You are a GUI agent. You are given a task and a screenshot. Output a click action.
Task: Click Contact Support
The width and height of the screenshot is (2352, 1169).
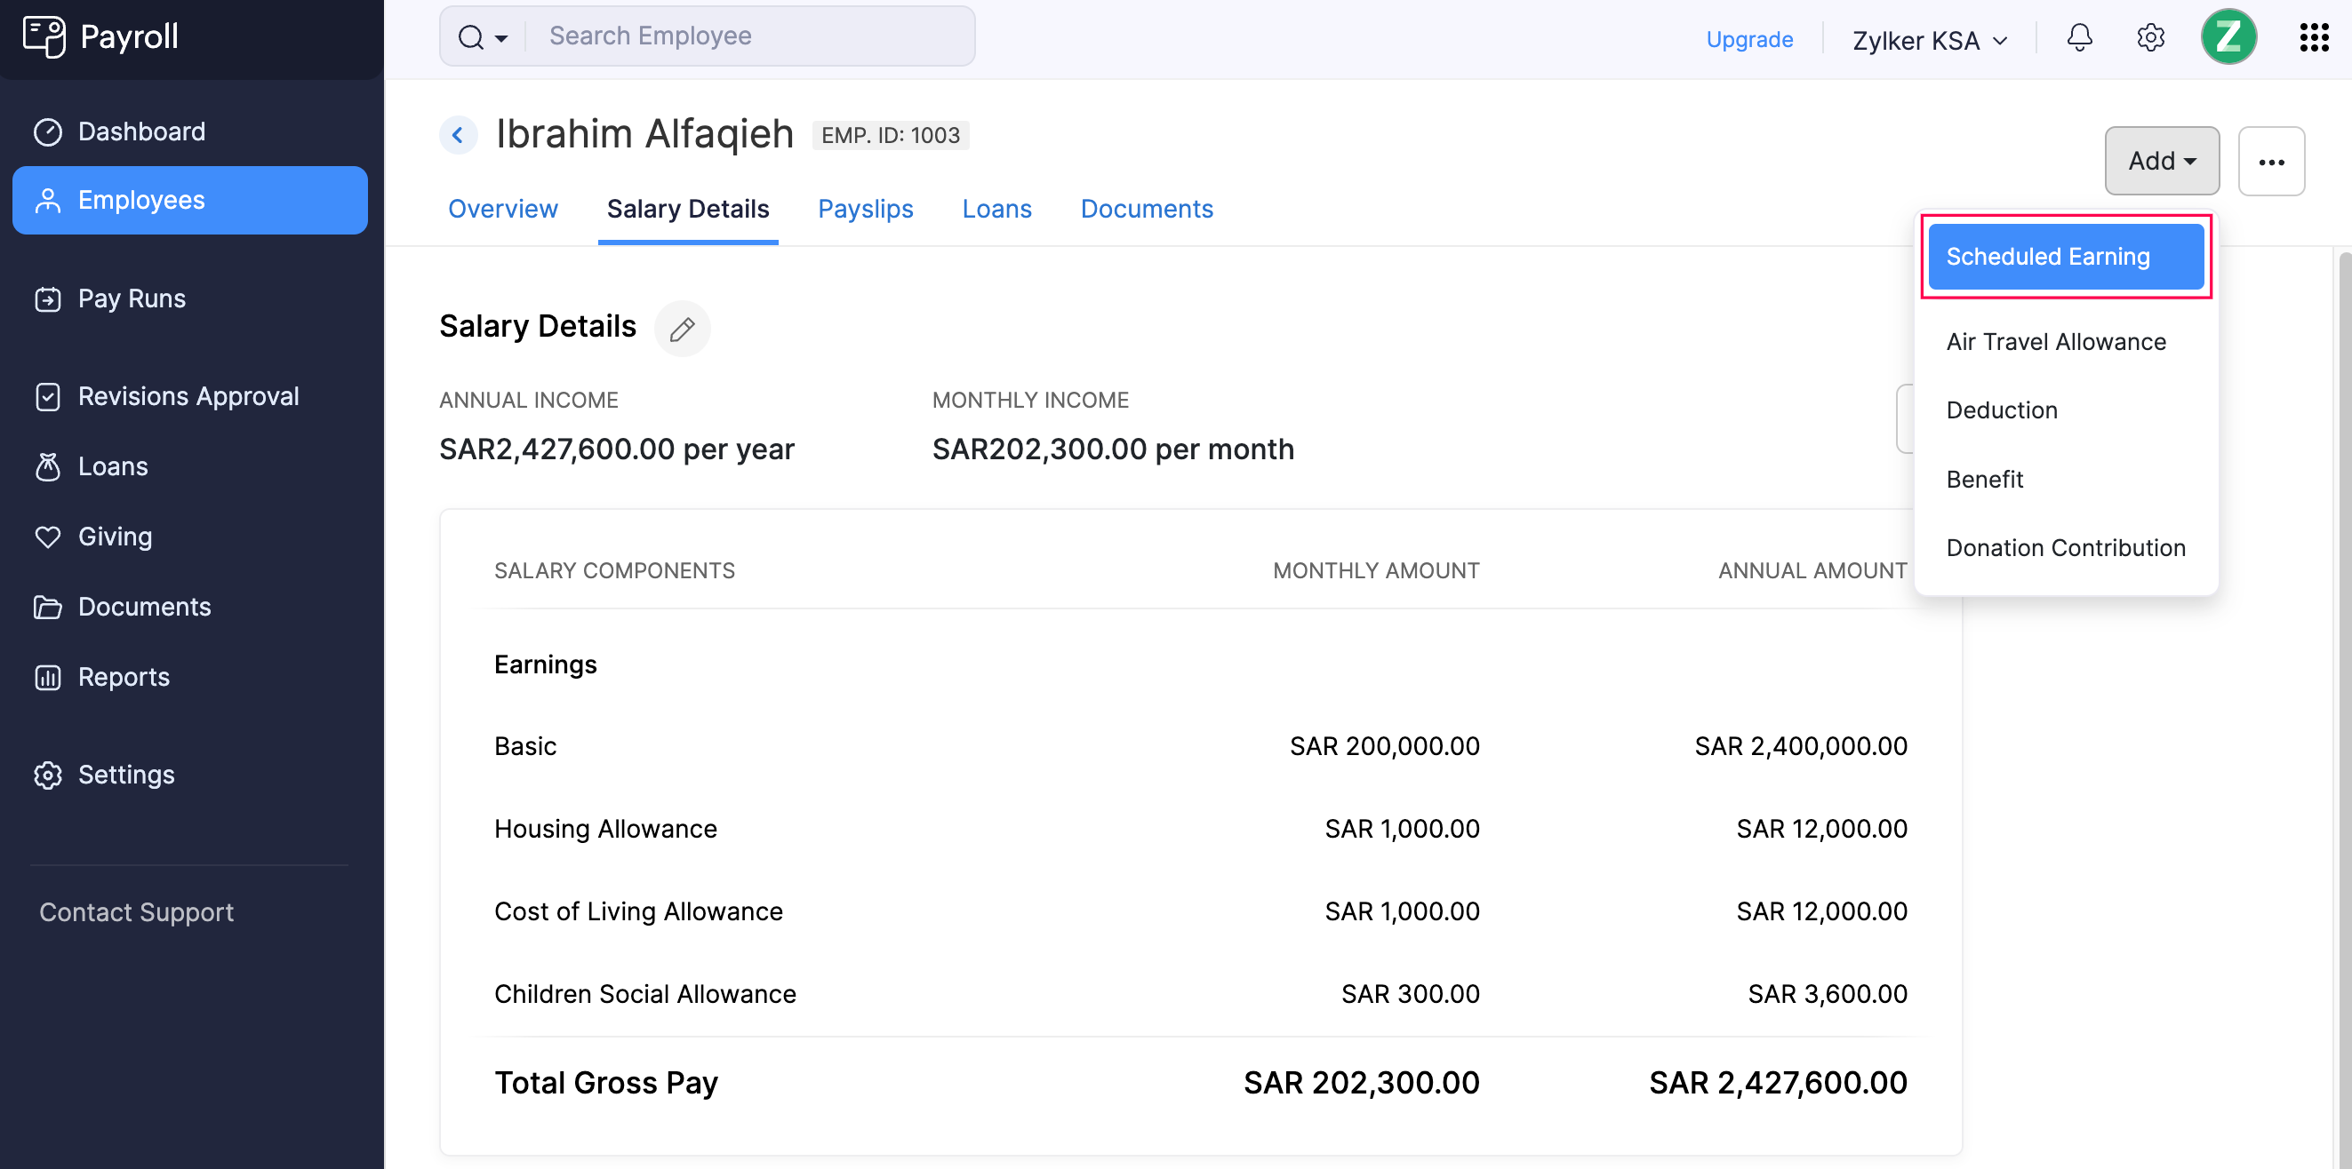pos(136,911)
